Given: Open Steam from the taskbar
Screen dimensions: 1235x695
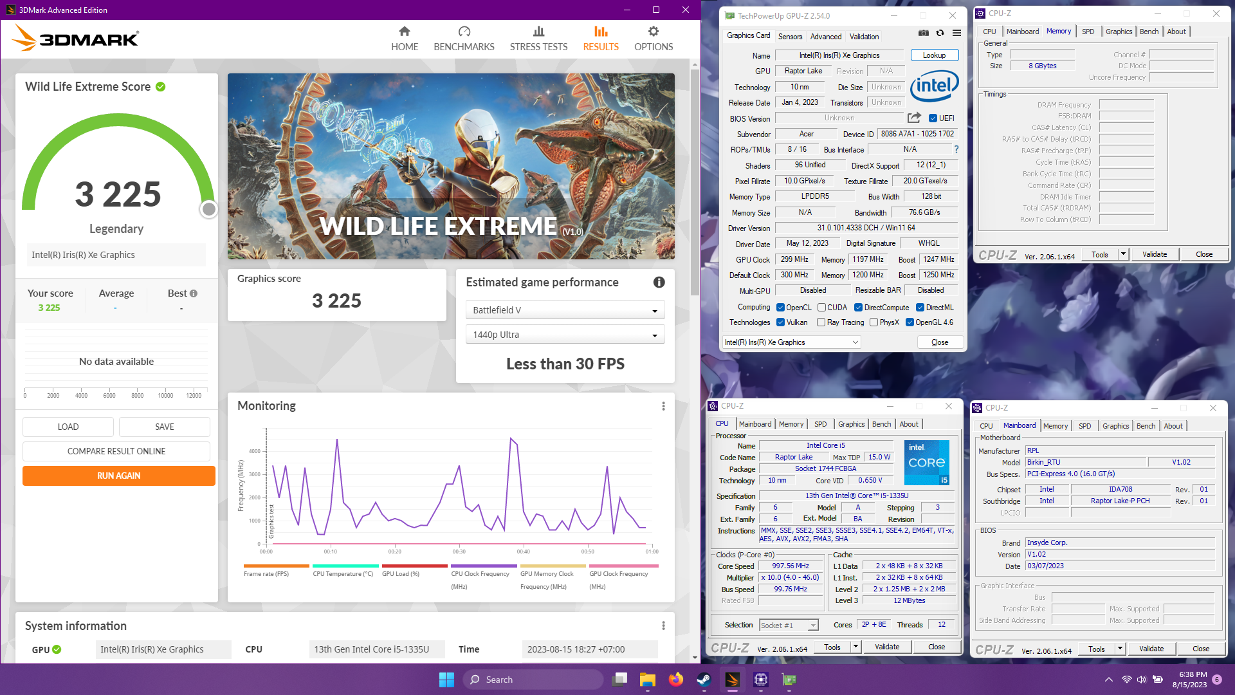Looking at the screenshot, I should (704, 680).
